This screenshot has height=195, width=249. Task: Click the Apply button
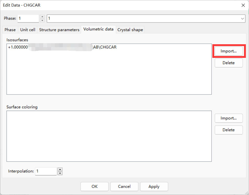154,186
